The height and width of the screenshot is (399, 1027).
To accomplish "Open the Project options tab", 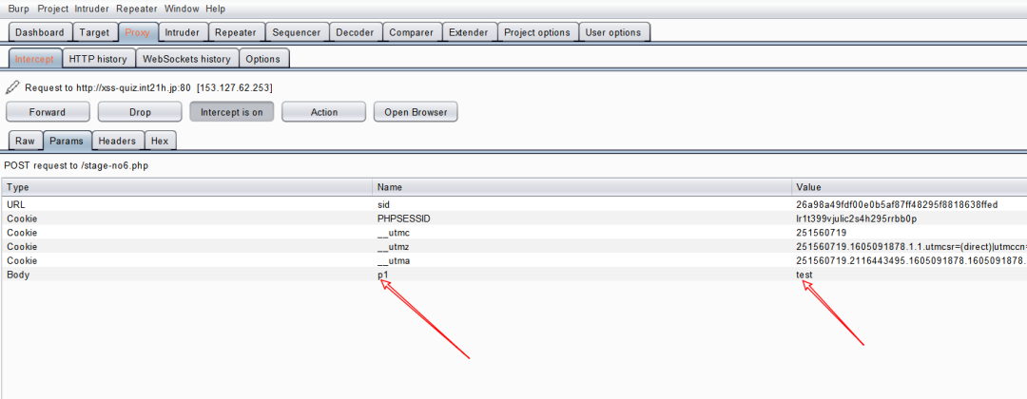I will coord(537,32).
